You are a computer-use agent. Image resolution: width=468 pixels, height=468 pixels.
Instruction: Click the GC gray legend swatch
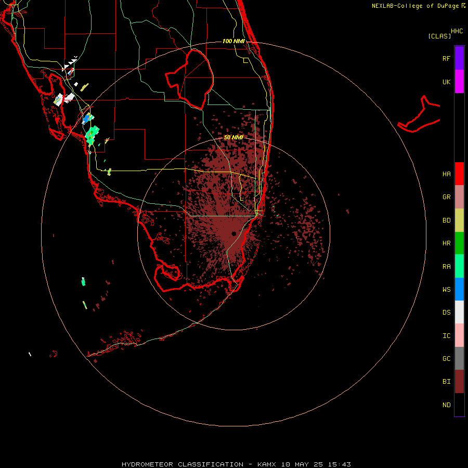(x=459, y=358)
